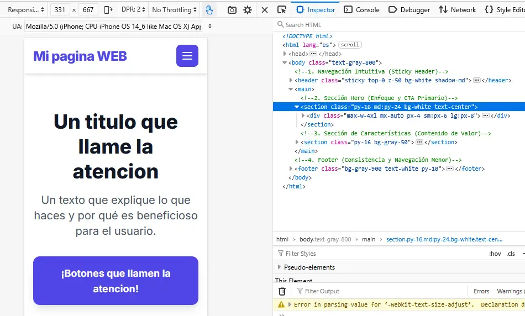The image size is (525, 316).
Task: Click ellipsis badge in bg-gray-50 section row
Action: tap(419, 142)
